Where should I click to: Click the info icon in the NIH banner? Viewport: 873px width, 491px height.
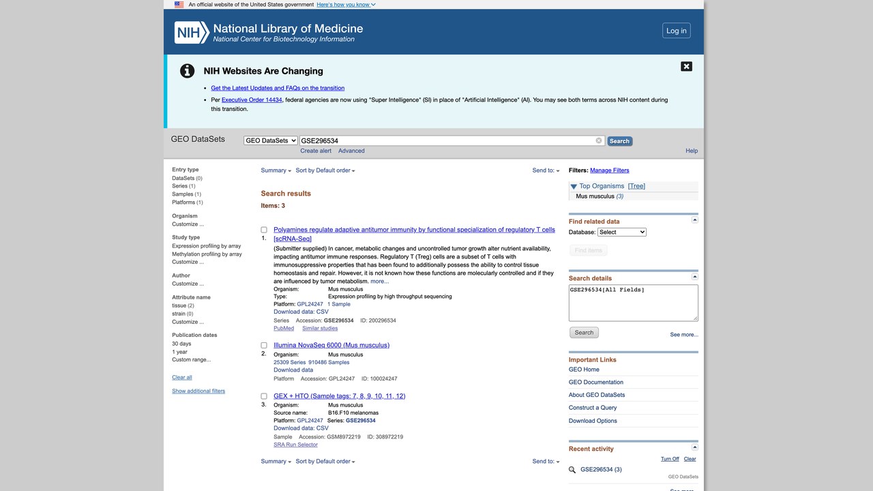(x=187, y=71)
